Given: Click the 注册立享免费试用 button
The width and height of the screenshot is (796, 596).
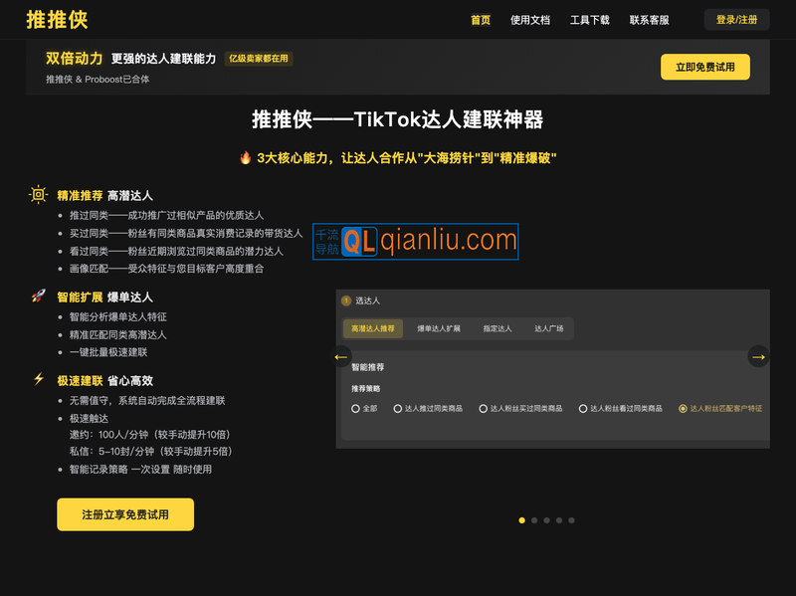Looking at the screenshot, I should point(124,515).
